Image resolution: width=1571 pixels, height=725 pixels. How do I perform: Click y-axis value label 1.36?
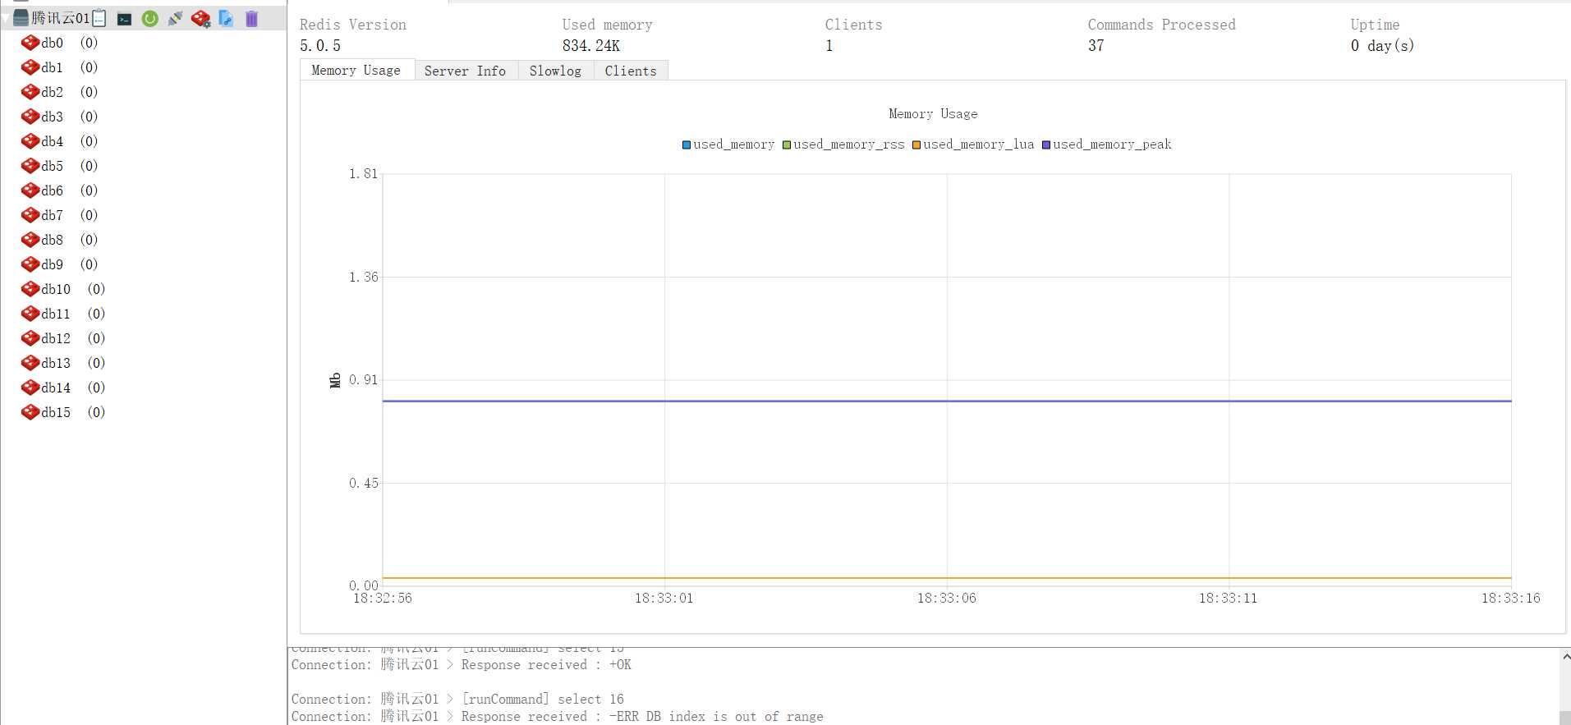pyautogui.click(x=364, y=278)
